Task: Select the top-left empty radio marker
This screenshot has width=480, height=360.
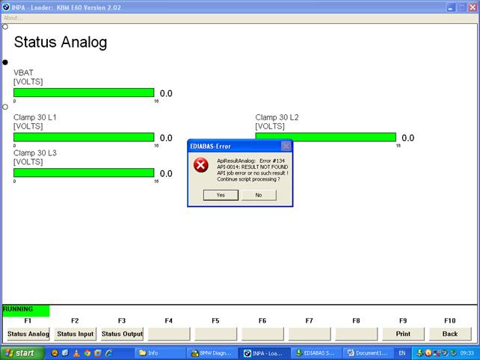Action: click(5, 27)
